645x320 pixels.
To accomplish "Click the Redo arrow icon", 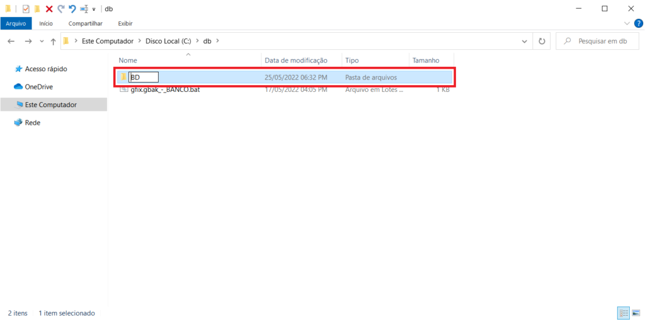I will click(60, 9).
